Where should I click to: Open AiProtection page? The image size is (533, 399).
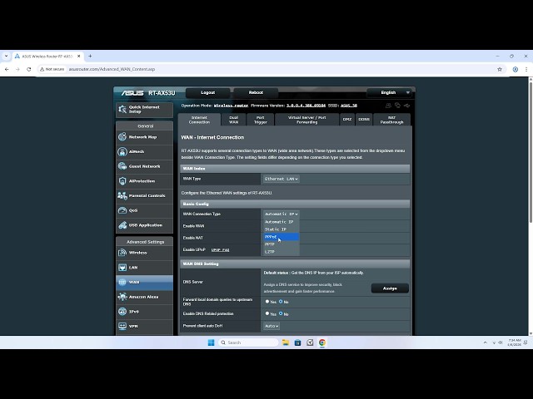144,181
